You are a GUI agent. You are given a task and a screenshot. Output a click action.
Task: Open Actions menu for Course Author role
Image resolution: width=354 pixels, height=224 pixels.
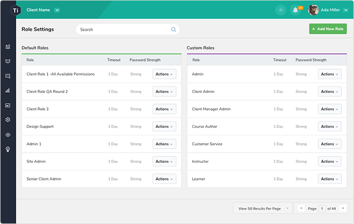(330, 126)
